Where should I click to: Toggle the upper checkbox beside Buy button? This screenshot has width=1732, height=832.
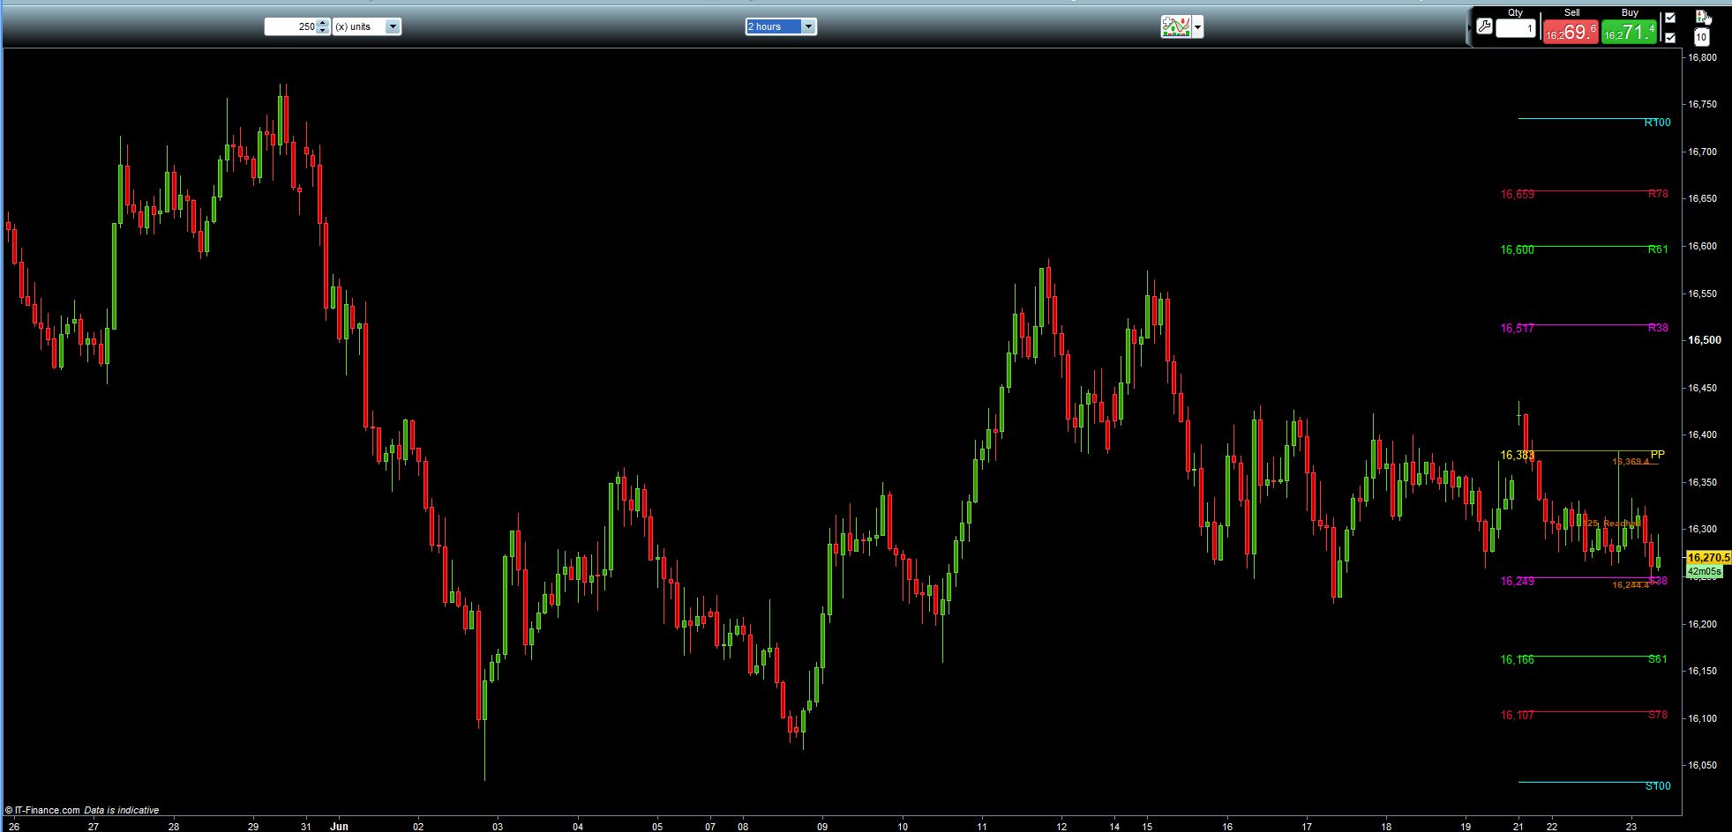(x=1670, y=18)
